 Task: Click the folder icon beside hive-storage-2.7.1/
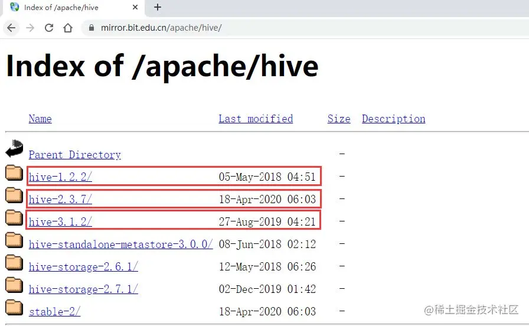tap(14, 285)
